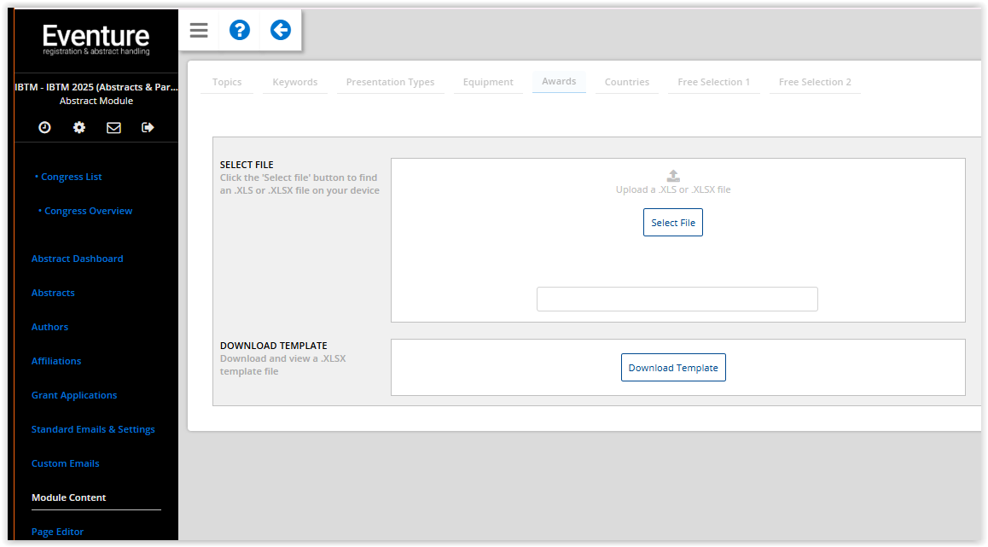Open the Presentation Types tab
988x547 pixels.
(390, 82)
